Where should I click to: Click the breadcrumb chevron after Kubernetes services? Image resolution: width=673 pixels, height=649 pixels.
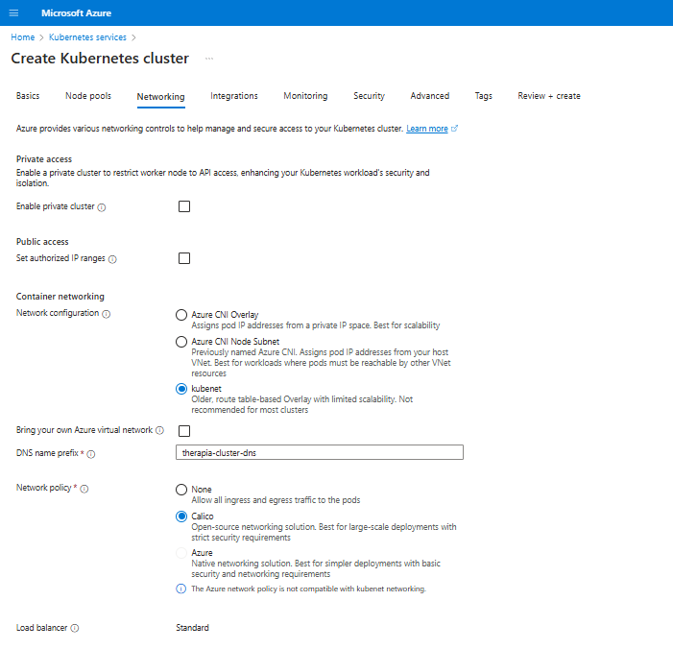(133, 37)
